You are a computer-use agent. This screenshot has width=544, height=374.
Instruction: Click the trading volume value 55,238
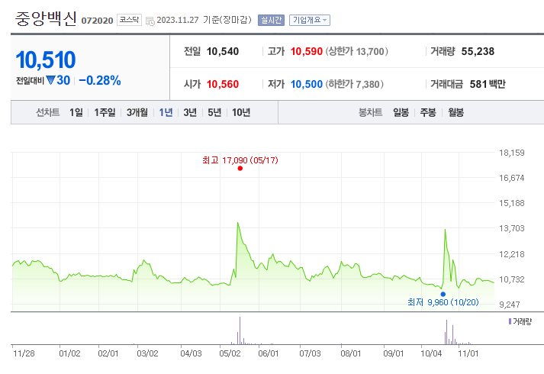click(x=478, y=51)
